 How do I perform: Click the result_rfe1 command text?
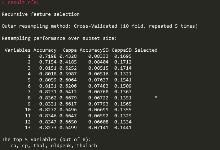point(23,3)
